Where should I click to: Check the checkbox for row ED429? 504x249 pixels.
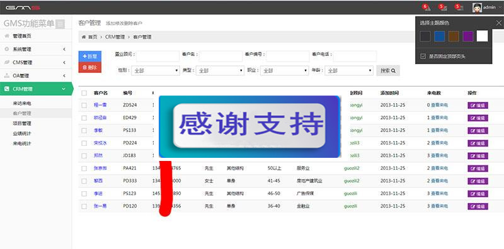coord(84,118)
